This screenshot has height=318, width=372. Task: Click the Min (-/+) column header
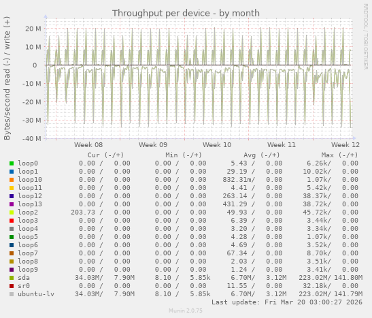point(184,155)
